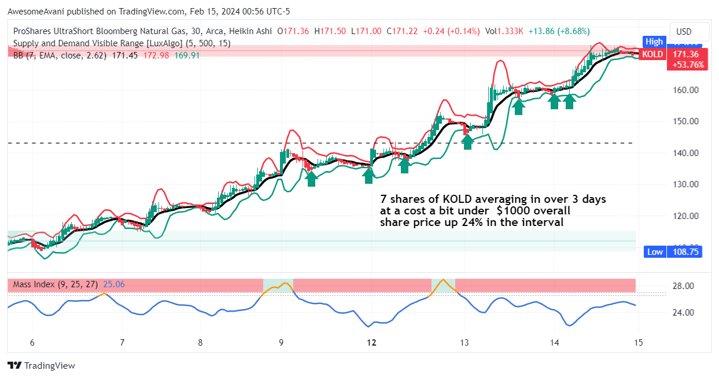The height and width of the screenshot is (378, 719).
Task: Click the 'share price up 24%' annotation line
Action: (x=471, y=222)
